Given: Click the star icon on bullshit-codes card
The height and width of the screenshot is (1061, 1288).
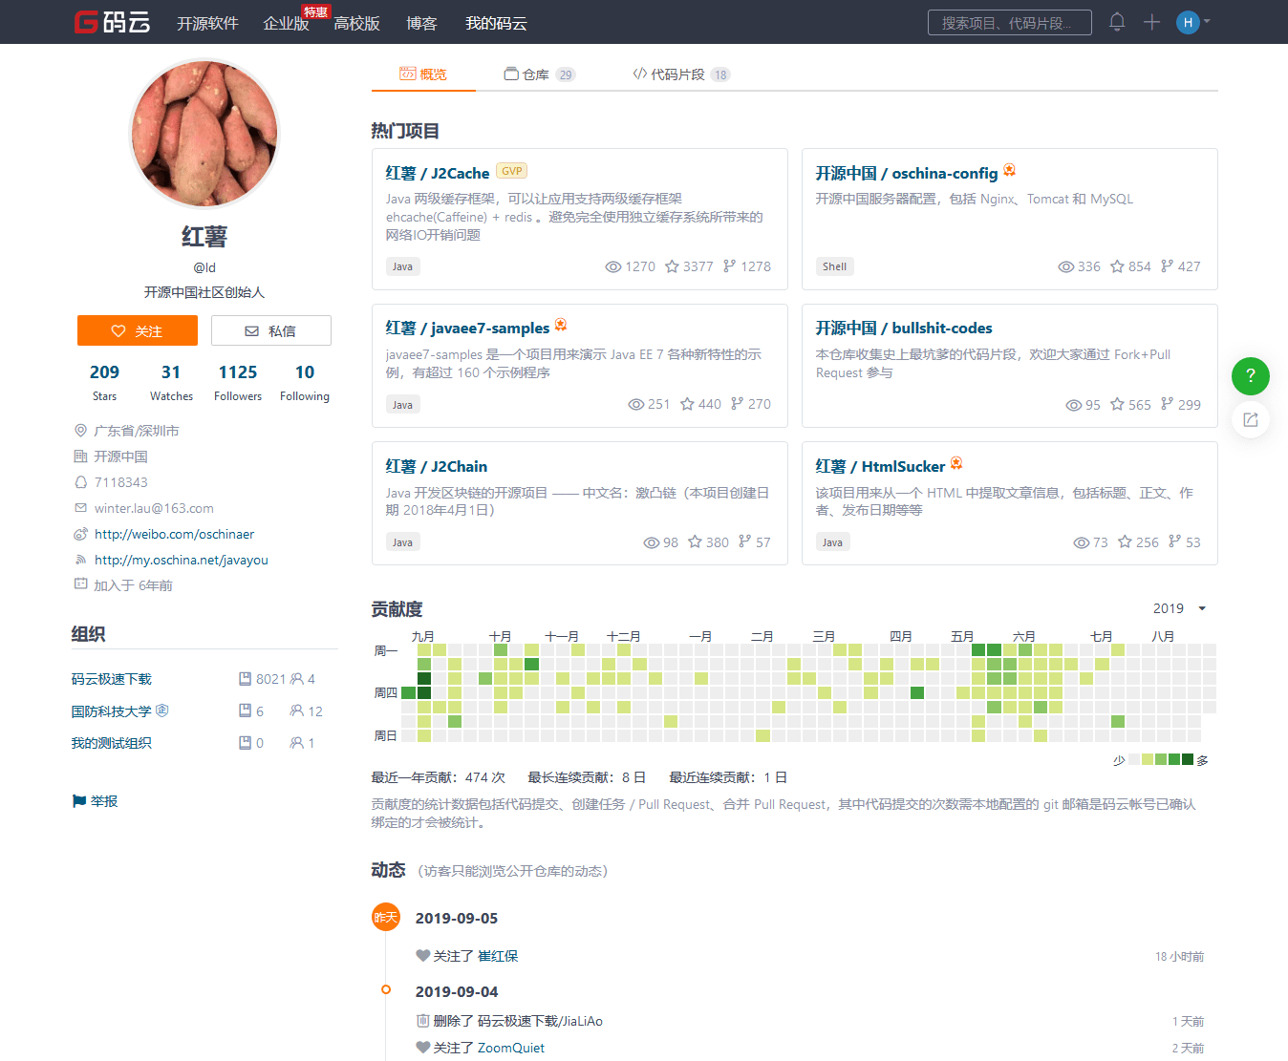Looking at the screenshot, I should [x=1117, y=404].
